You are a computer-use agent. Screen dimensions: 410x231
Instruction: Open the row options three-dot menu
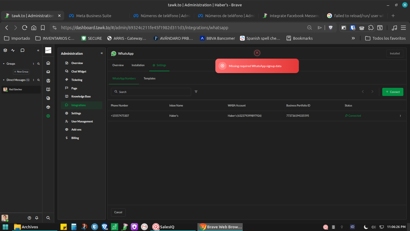coord(400,116)
